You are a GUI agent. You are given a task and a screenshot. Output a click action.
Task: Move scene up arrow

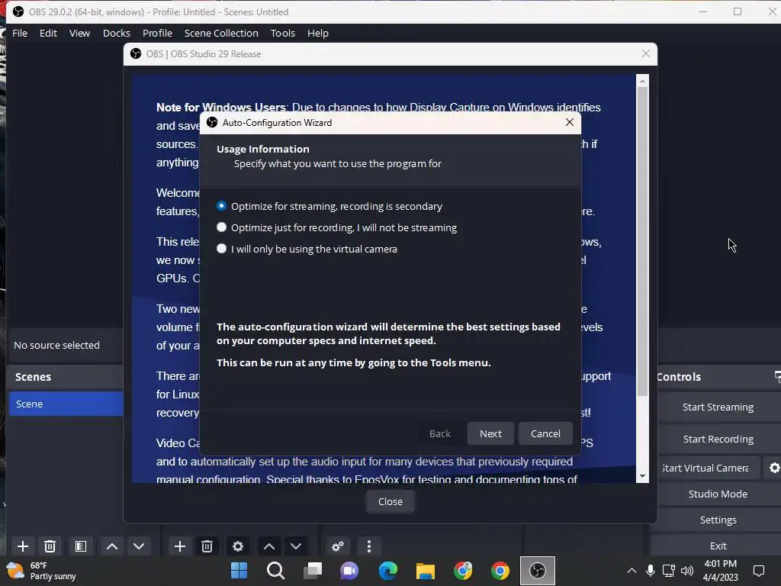(x=112, y=546)
